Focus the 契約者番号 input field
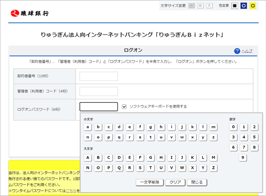 click(x=99, y=76)
